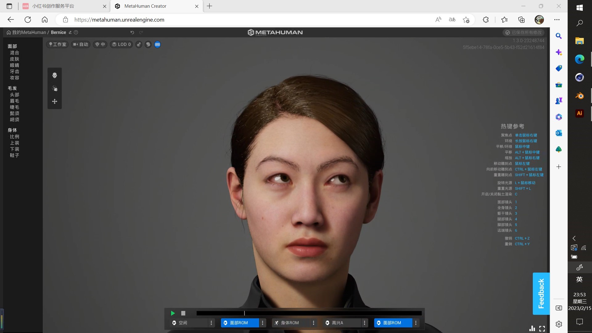The width and height of the screenshot is (592, 333).
Task: Toggle fullscreen viewport icon
Action: (x=542, y=329)
